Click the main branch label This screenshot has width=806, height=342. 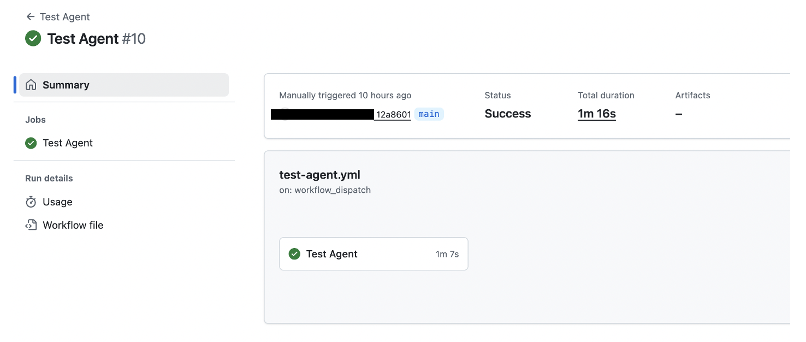[429, 114]
